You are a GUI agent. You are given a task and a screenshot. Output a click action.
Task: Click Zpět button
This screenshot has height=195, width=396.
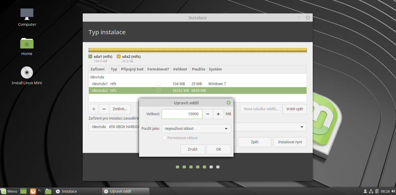(x=255, y=142)
